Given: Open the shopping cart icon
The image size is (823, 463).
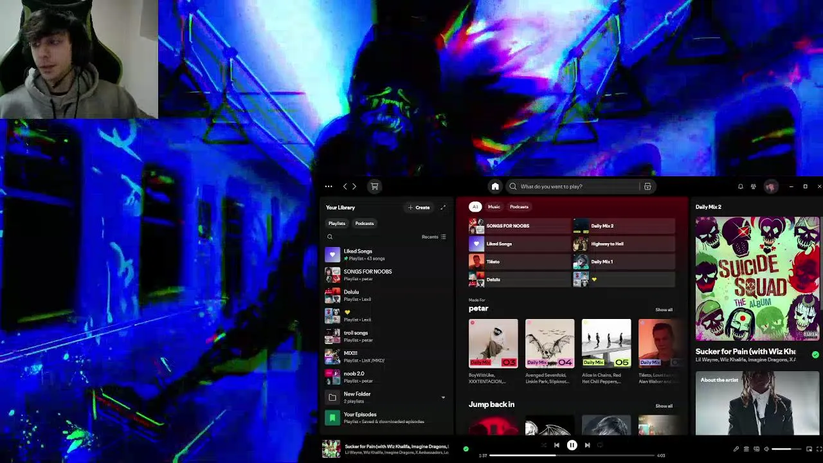Looking at the screenshot, I should [x=374, y=186].
